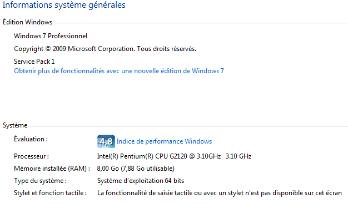Click the Mémoire installée (RAM) label
The image size is (348, 204).
tap(52, 169)
